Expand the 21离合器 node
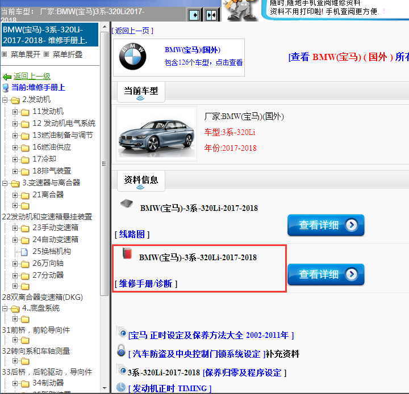 15,195
